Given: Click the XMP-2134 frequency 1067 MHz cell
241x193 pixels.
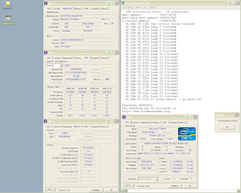Looking at the screenshot, I should [x=107, y=92].
